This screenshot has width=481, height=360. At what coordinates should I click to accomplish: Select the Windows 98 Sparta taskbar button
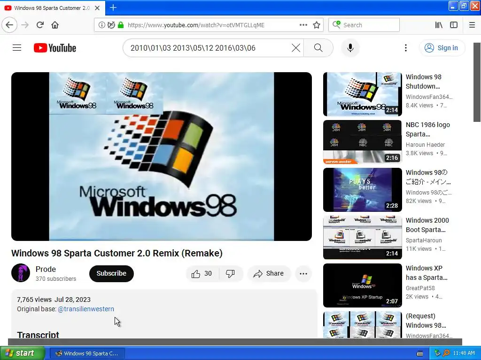[x=87, y=353]
